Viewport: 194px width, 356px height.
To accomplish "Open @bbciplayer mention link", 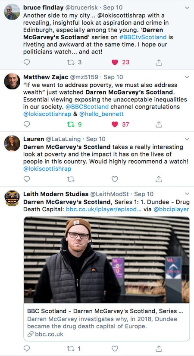I will point(171,210).
